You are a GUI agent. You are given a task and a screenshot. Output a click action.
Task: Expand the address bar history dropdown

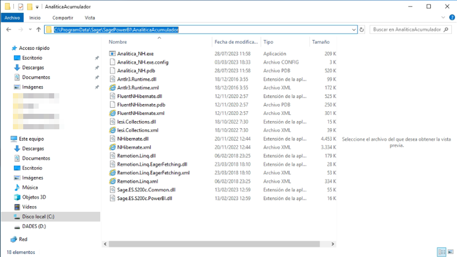point(353,30)
